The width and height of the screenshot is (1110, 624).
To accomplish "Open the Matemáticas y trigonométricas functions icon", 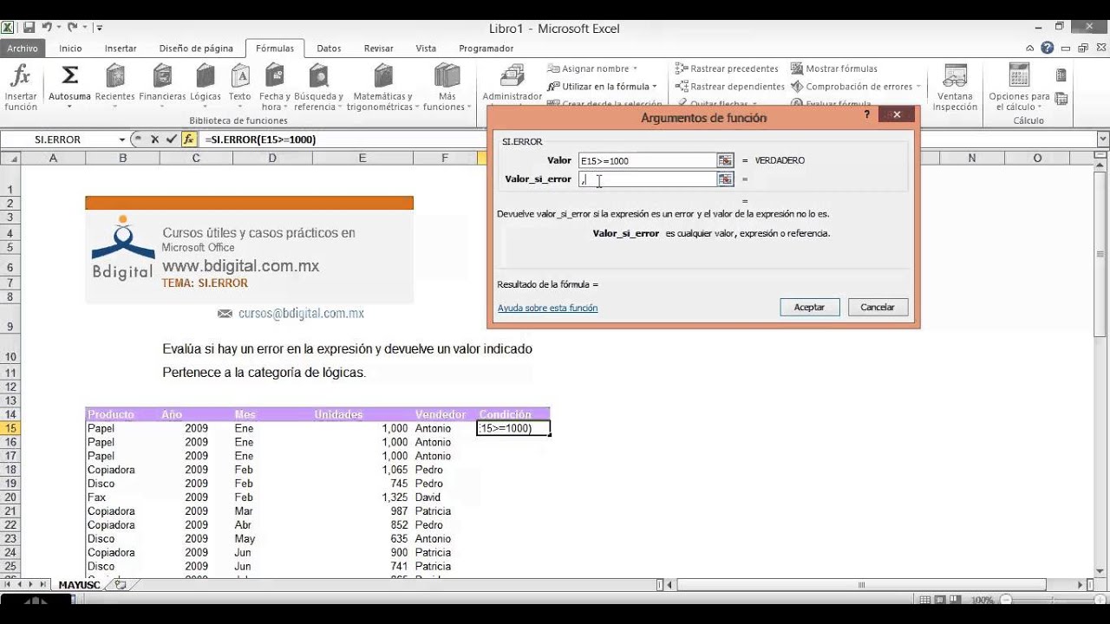I will 382,75.
